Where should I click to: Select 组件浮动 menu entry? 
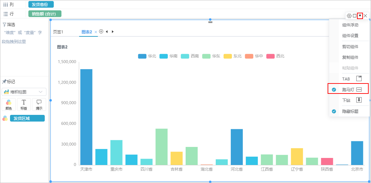pos(350,25)
